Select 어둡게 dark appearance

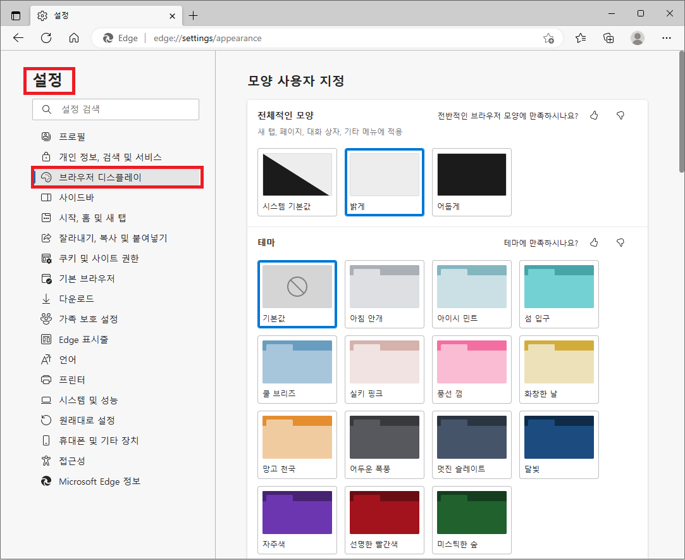click(472, 182)
